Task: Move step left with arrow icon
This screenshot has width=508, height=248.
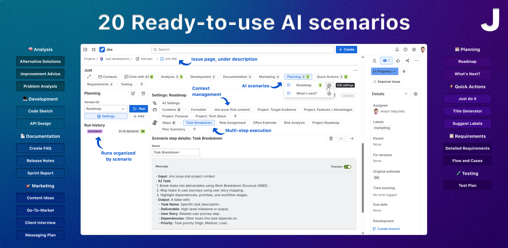Action: pos(342,139)
